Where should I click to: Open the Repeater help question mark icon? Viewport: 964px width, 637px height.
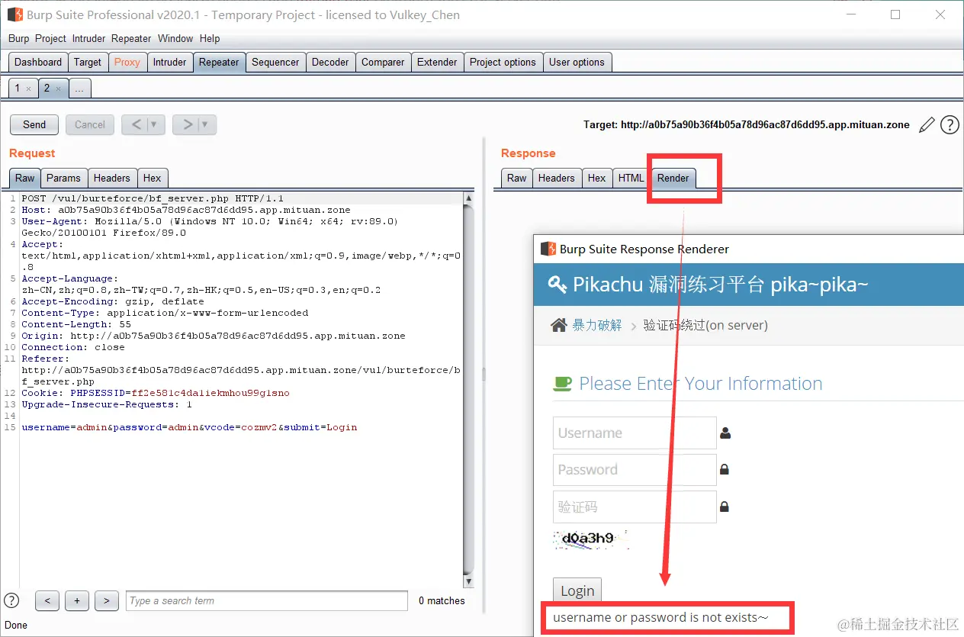[950, 125]
